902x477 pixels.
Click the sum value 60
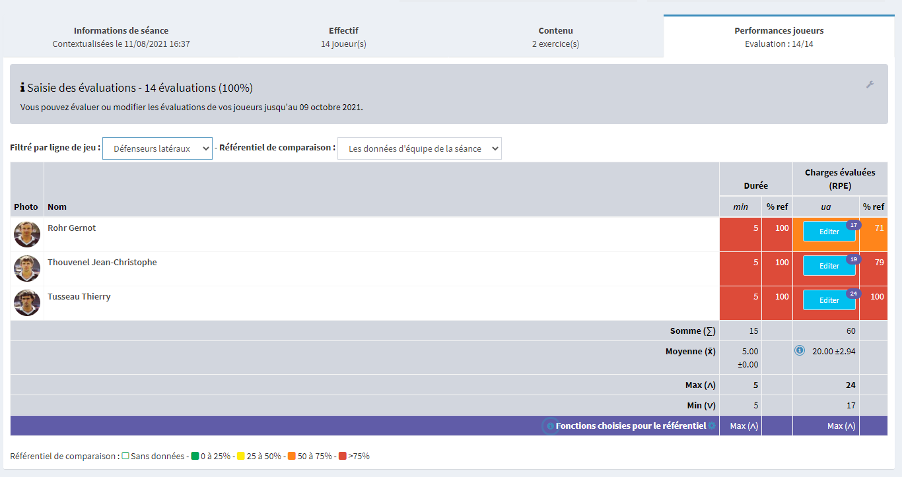point(850,331)
